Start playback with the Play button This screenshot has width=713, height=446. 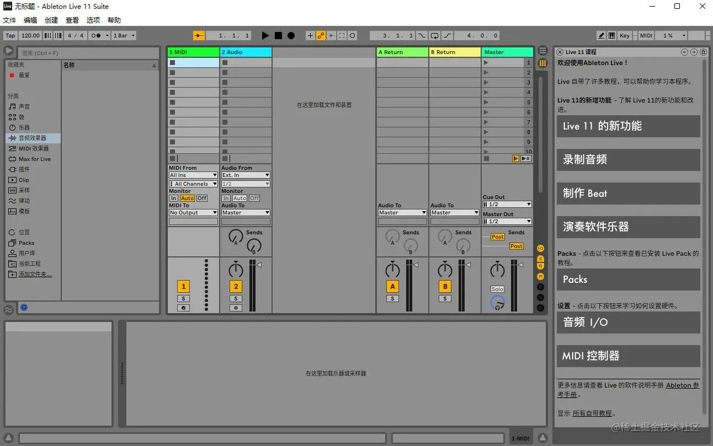coord(265,35)
